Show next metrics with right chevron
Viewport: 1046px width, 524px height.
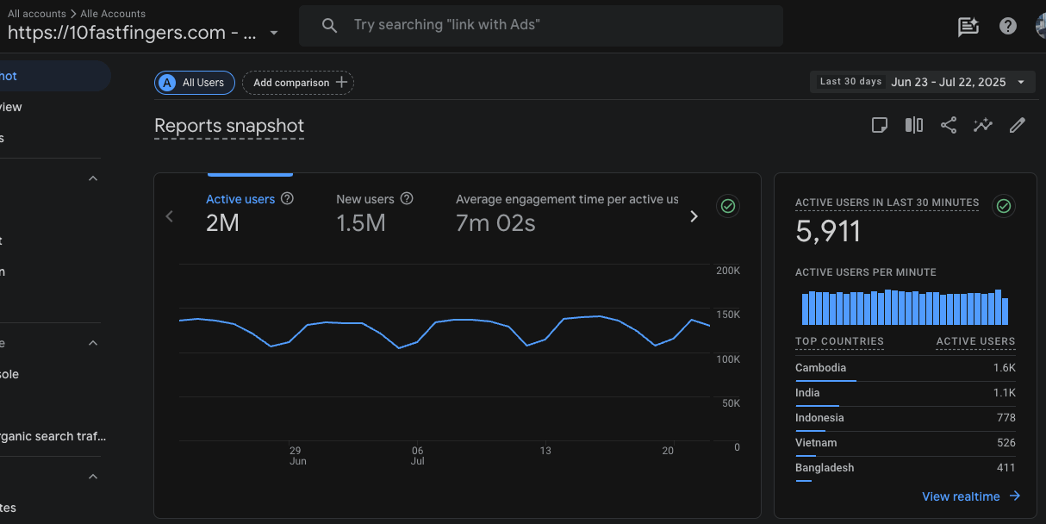pyautogui.click(x=694, y=216)
